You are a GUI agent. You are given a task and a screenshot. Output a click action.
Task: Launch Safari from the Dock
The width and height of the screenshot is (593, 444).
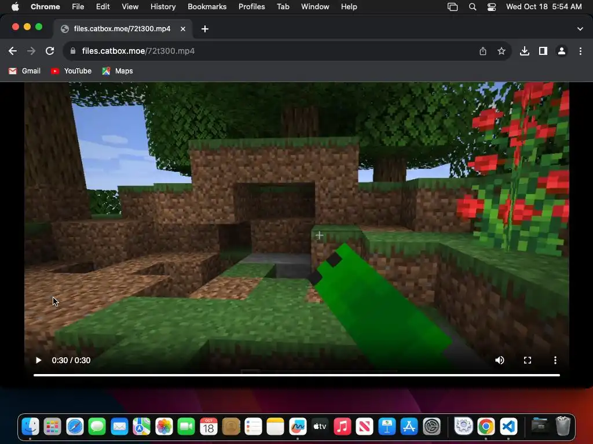[x=75, y=427]
